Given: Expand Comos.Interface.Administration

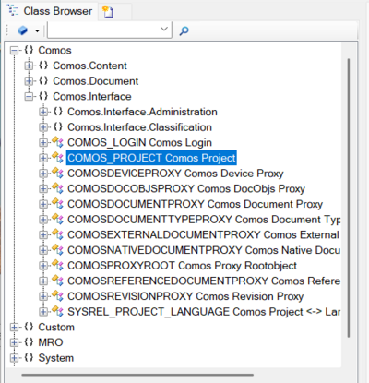Looking at the screenshot, I should coord(43,112).
